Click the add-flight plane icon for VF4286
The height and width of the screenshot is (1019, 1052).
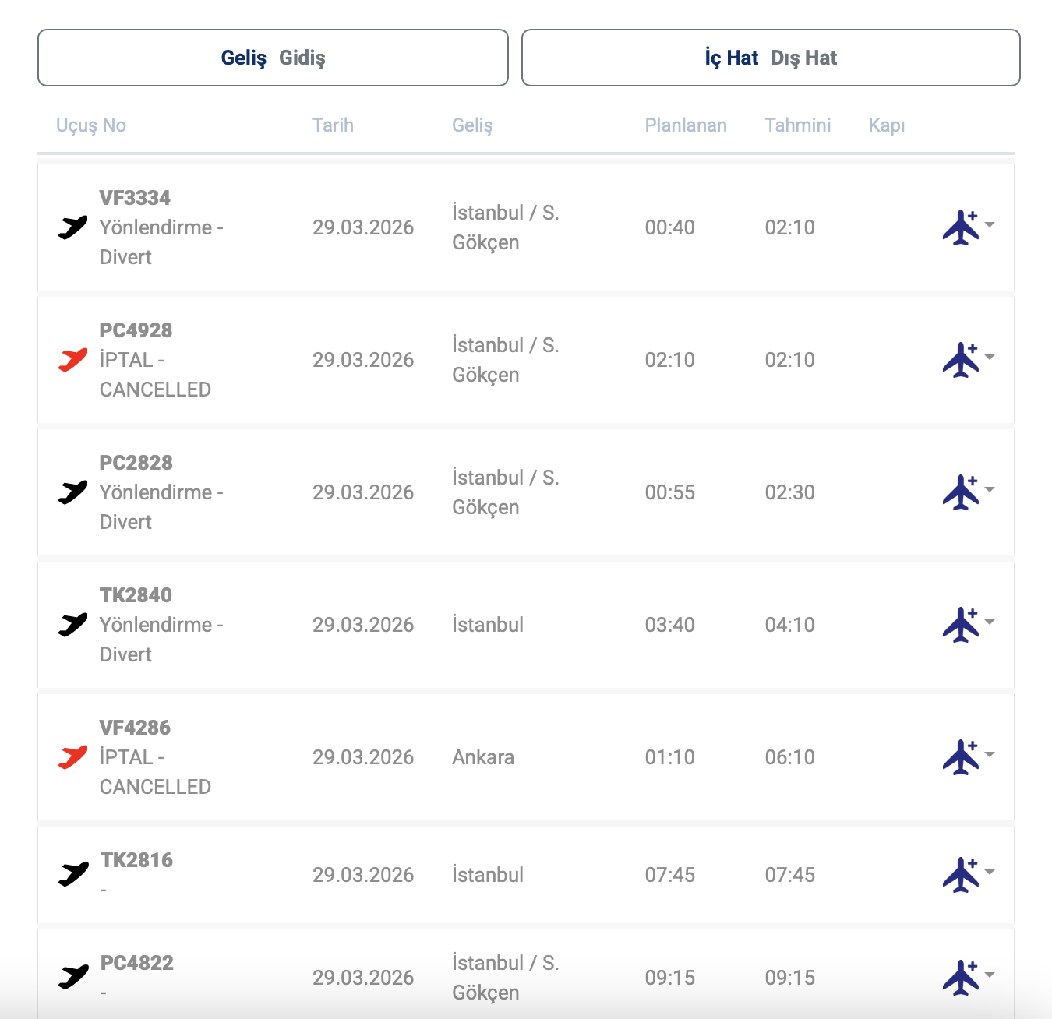tap(960, 757)
